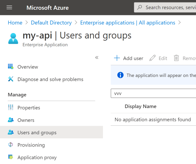196x164 pixels.
Task: Click the Provisioning sync icon
Action: (11, 145)
